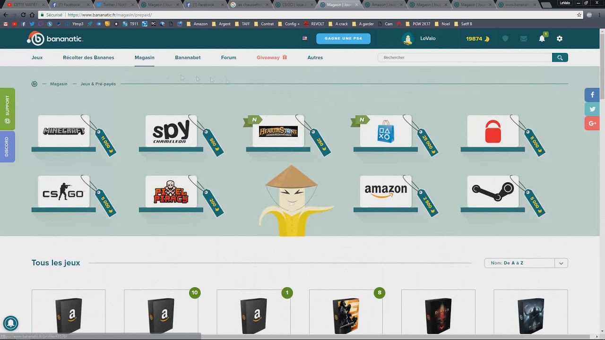Open the Argent bookmarks folder
The height and width of the screenshot is (340, 605).
tap(222, 24)
